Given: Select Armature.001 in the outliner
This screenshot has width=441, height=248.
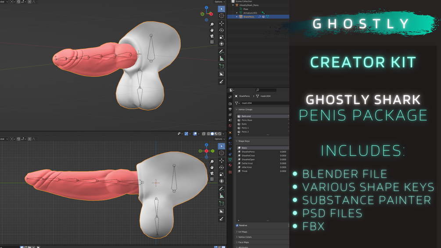Looking at the screenshot, I should tap(258, 13).
